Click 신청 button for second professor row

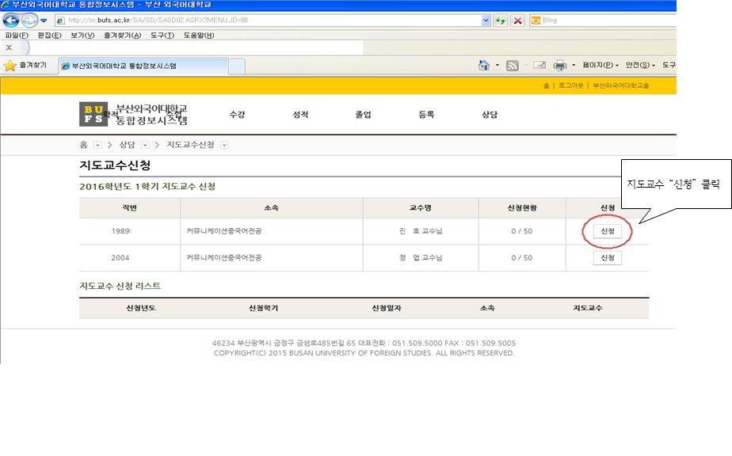pyautogui.click(x=608, y=258)
